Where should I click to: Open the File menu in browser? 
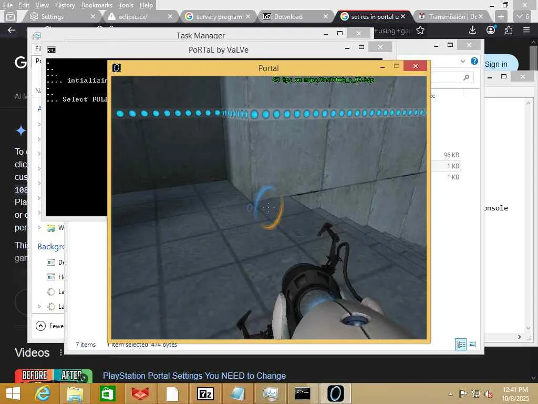point(7,5)
